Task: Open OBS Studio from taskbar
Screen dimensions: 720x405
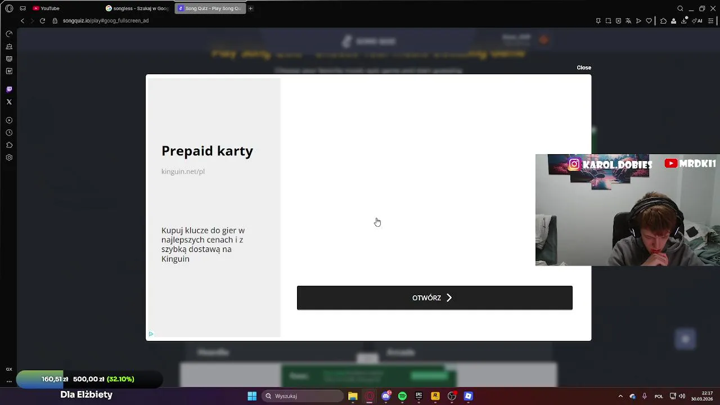Action: click(452, 396)
